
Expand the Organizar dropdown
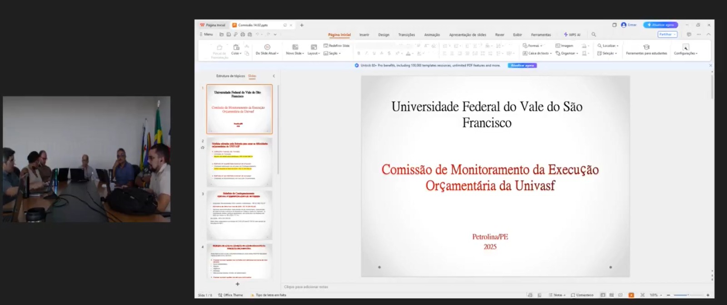(567, 53)
